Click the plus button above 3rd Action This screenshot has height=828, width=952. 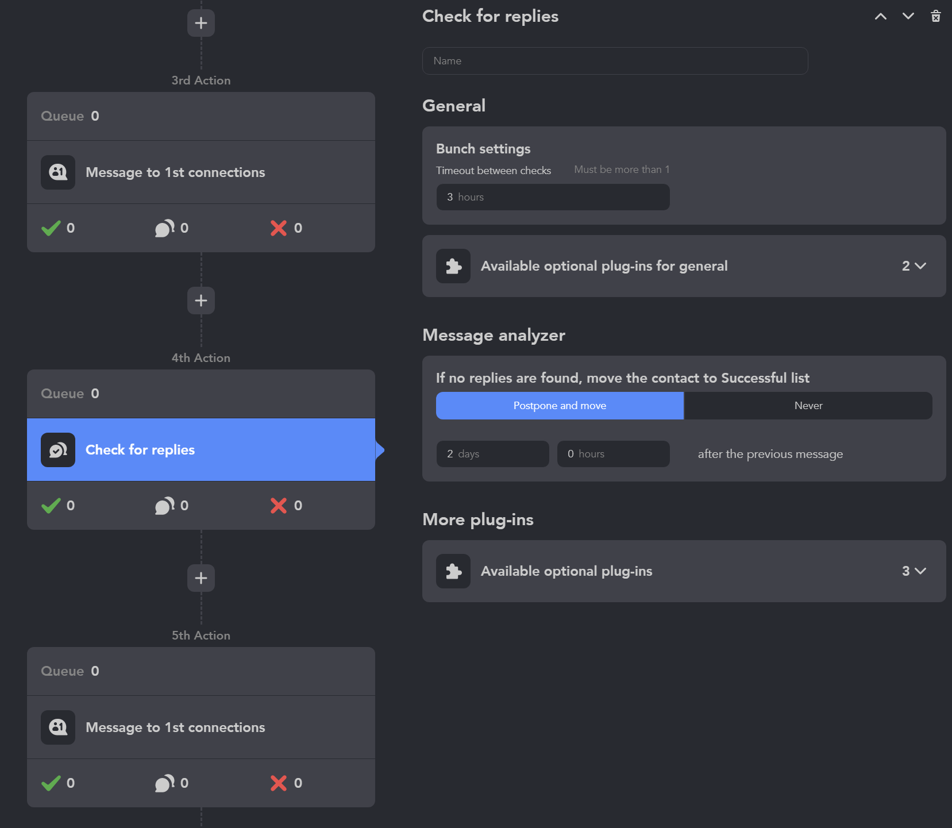tap(201, 23)
